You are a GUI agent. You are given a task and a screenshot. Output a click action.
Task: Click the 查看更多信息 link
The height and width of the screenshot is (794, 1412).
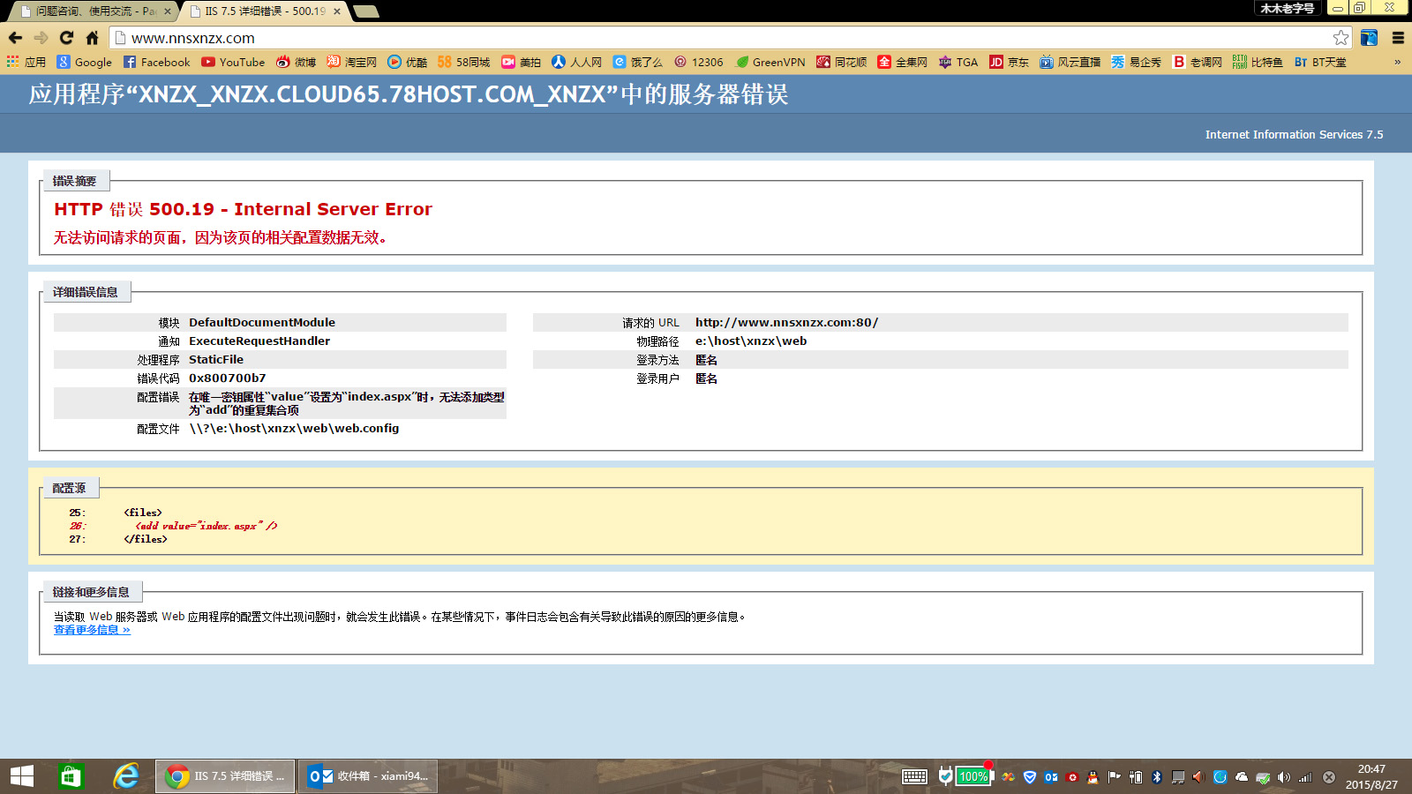[x=92, y=630]
